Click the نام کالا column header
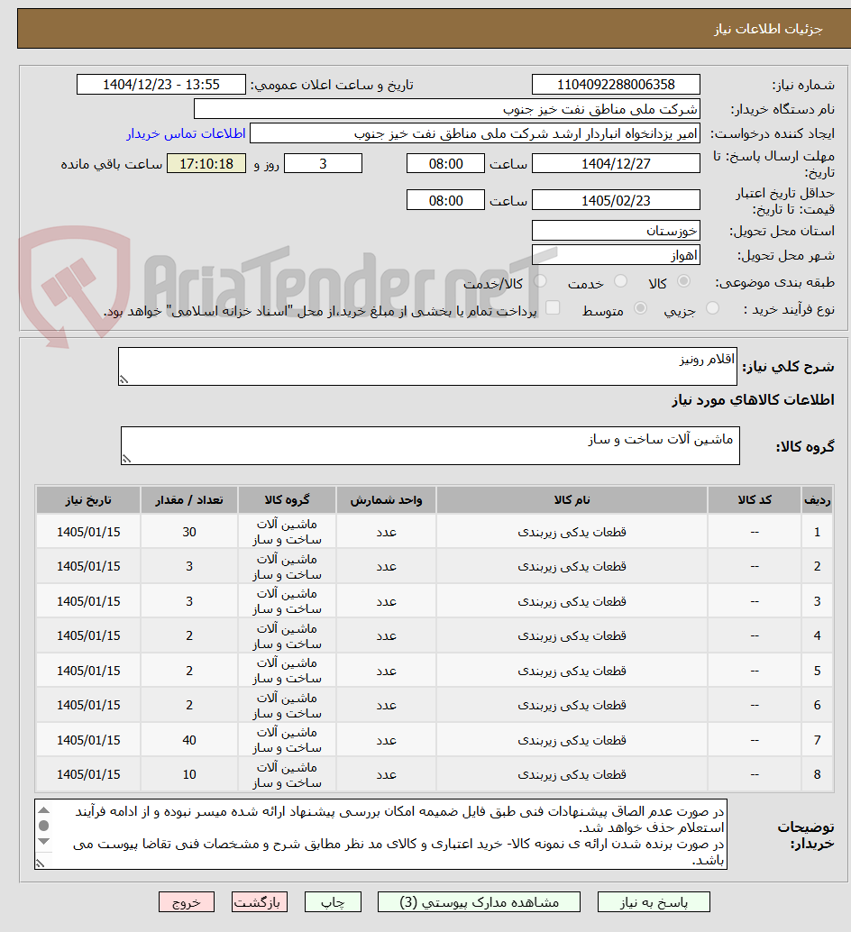 572,500
